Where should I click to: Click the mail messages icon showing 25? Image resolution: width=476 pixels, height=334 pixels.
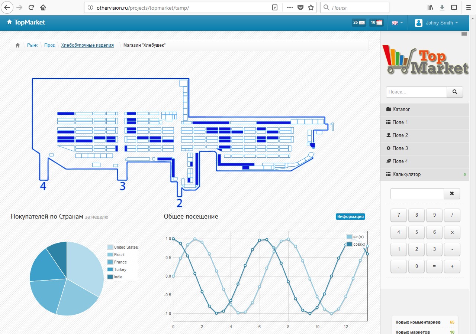coord(358,23)
